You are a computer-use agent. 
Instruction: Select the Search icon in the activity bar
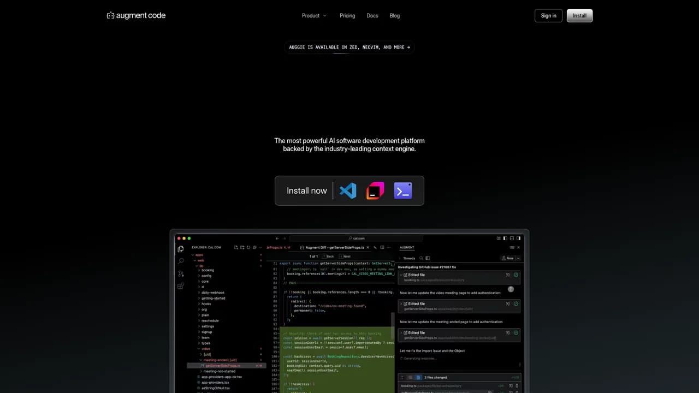(x=181, y=261)
